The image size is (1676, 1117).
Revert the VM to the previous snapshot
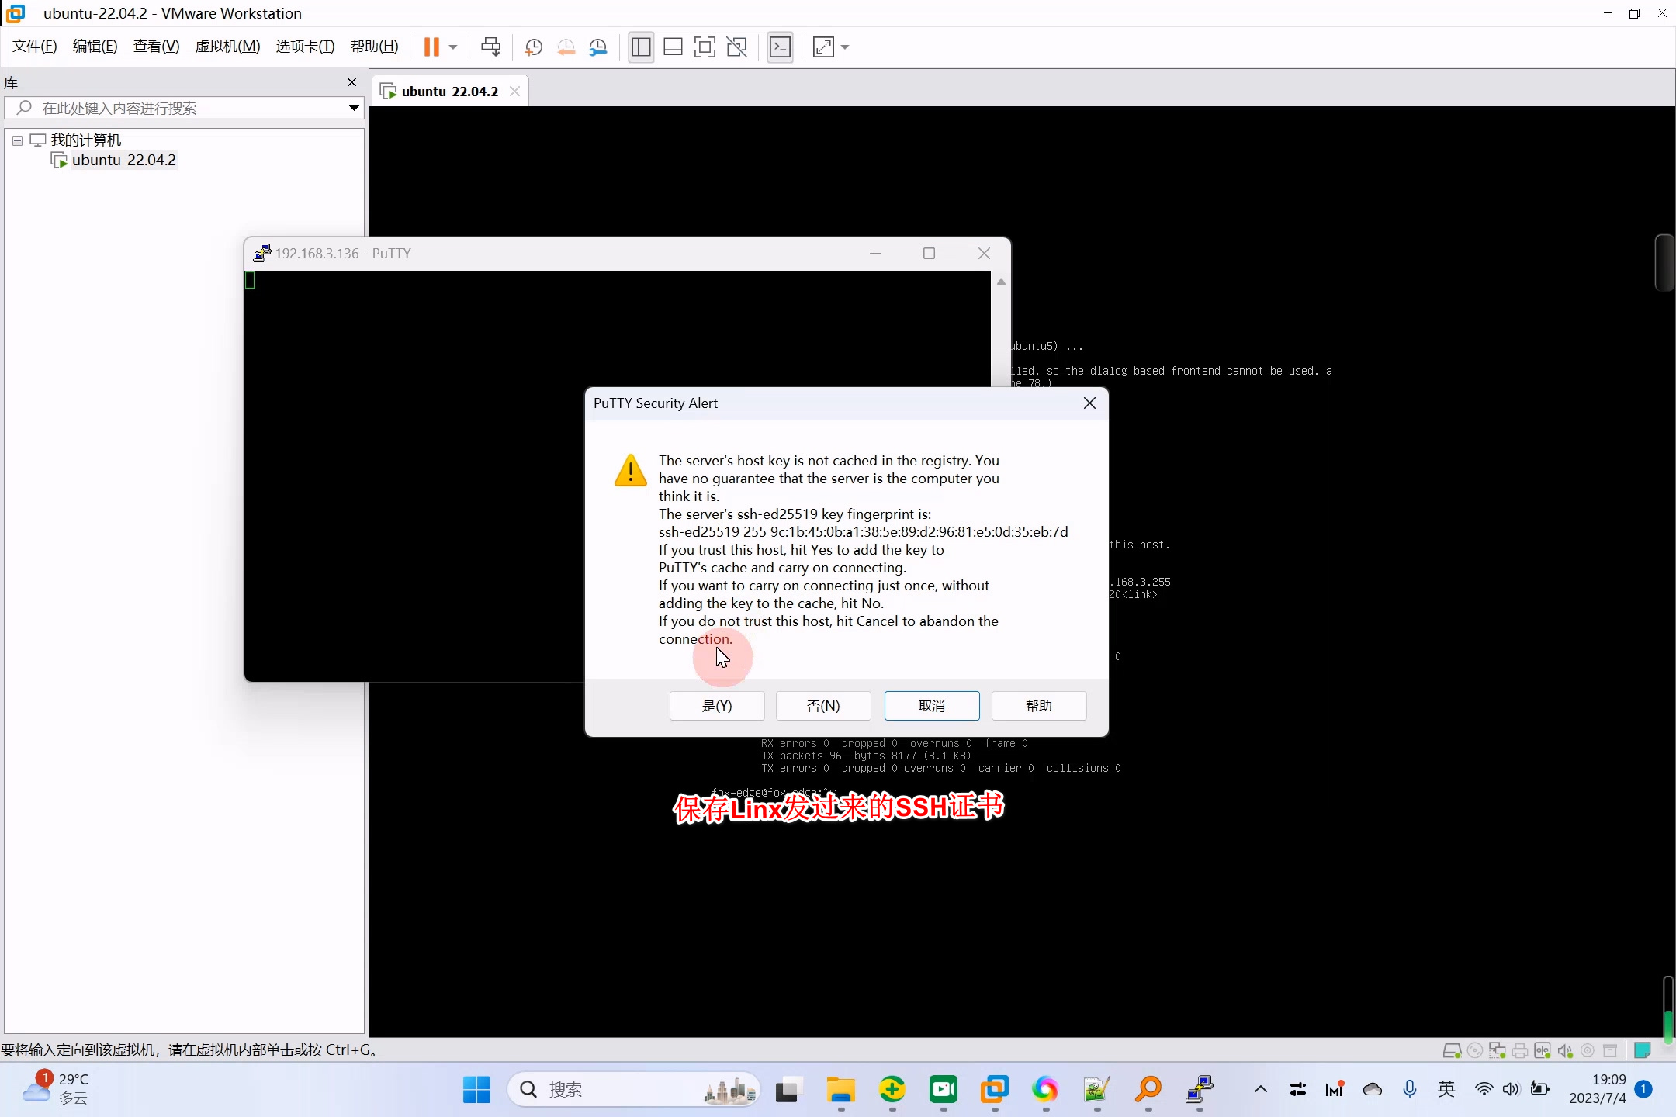[566, 47]
